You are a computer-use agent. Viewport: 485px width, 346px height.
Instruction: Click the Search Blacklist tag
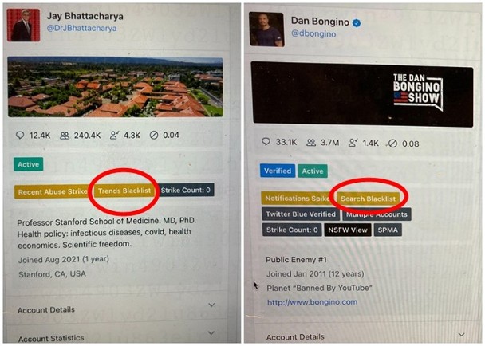click(x=368, y=199)
